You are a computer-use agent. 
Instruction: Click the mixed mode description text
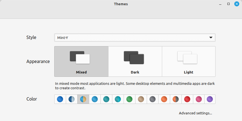(135, 86)
